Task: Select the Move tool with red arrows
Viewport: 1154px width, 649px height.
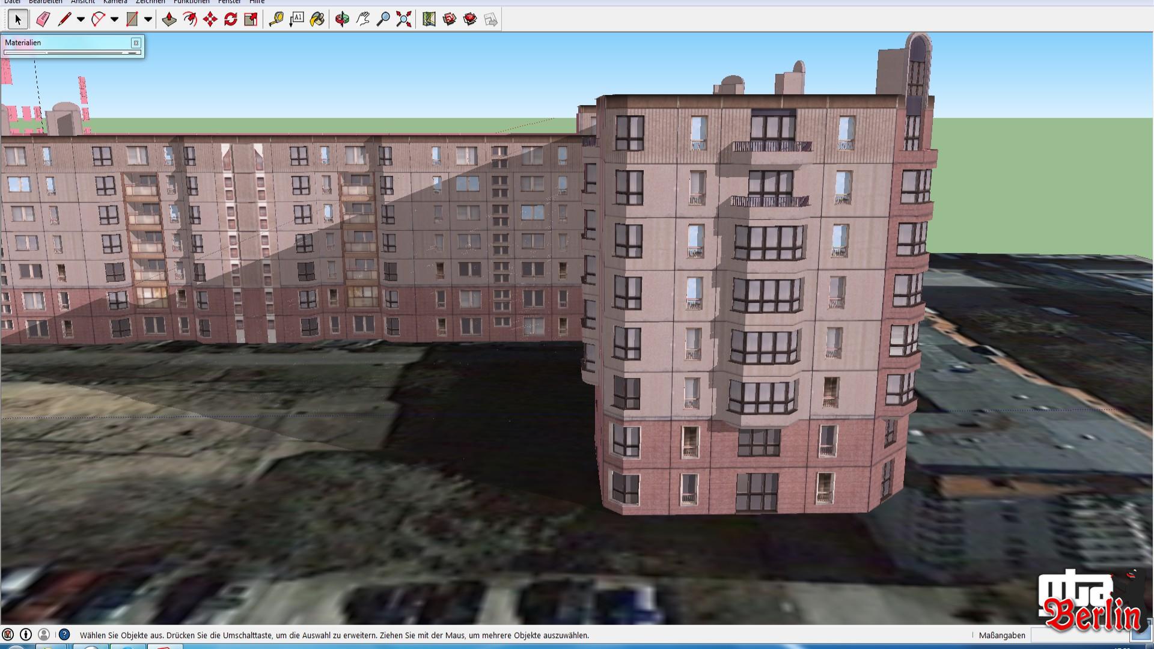Action: pos(210,20)
